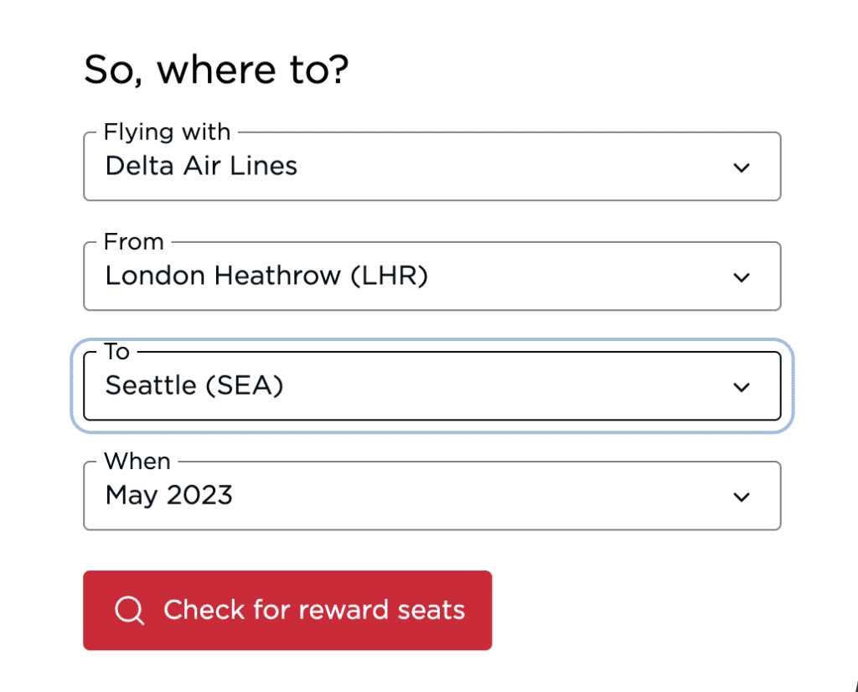This screenshot has width=858, height=692.
Task: Click the Seattle (SEA) selection
Action: coord(194,385)
